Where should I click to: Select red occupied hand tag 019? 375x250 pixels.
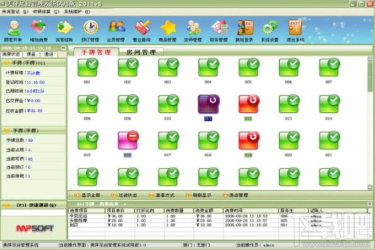(x=248, y=140)
